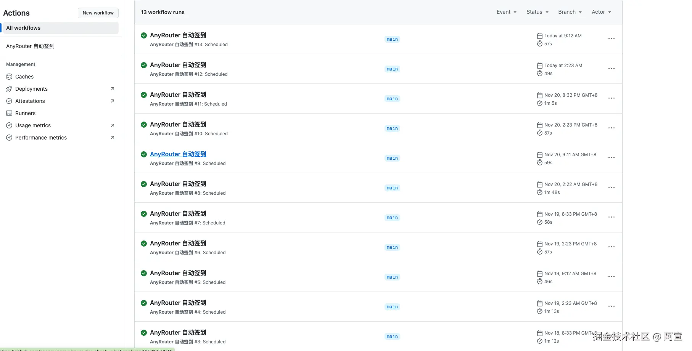
Task: Open the kebab menu for run #11
Action: [x=611, y=98]
